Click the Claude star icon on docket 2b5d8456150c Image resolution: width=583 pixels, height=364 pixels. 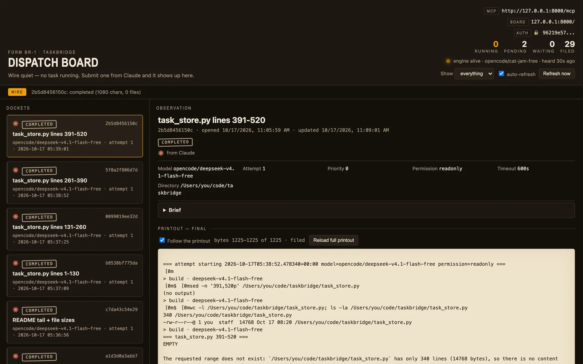16,124
